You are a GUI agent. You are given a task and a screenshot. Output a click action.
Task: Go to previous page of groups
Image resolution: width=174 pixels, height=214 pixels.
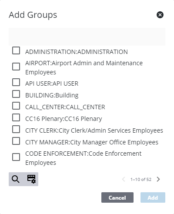pos(124,179)
